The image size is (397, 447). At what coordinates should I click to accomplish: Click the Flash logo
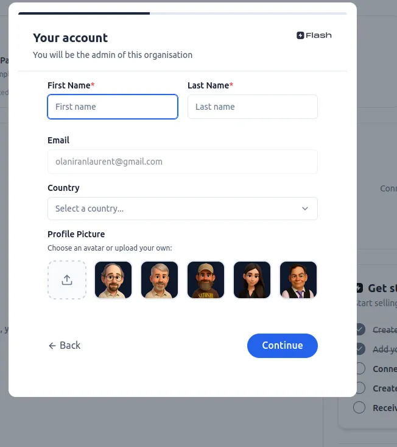[314, 35]
